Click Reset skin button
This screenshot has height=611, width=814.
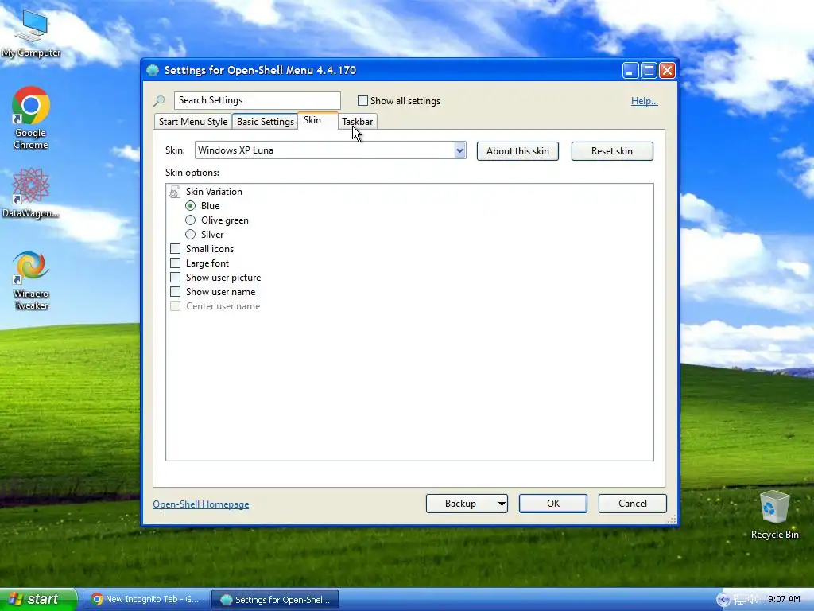[x=612, y=151]
